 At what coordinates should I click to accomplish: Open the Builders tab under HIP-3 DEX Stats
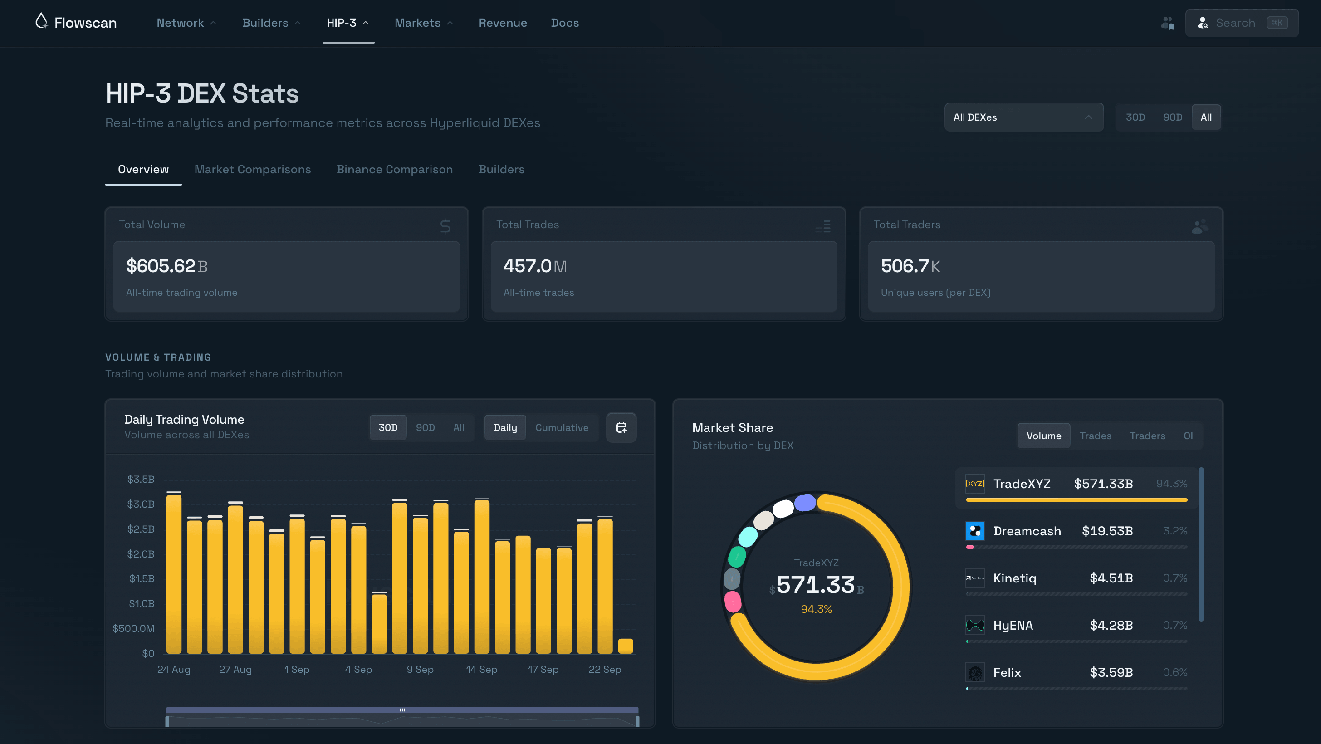(501, 169)
